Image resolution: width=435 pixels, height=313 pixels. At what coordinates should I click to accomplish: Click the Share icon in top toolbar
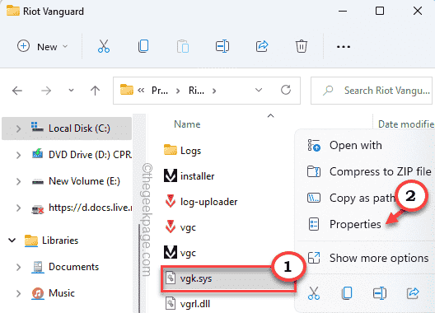pyautogui.click(x=262, y=46)
